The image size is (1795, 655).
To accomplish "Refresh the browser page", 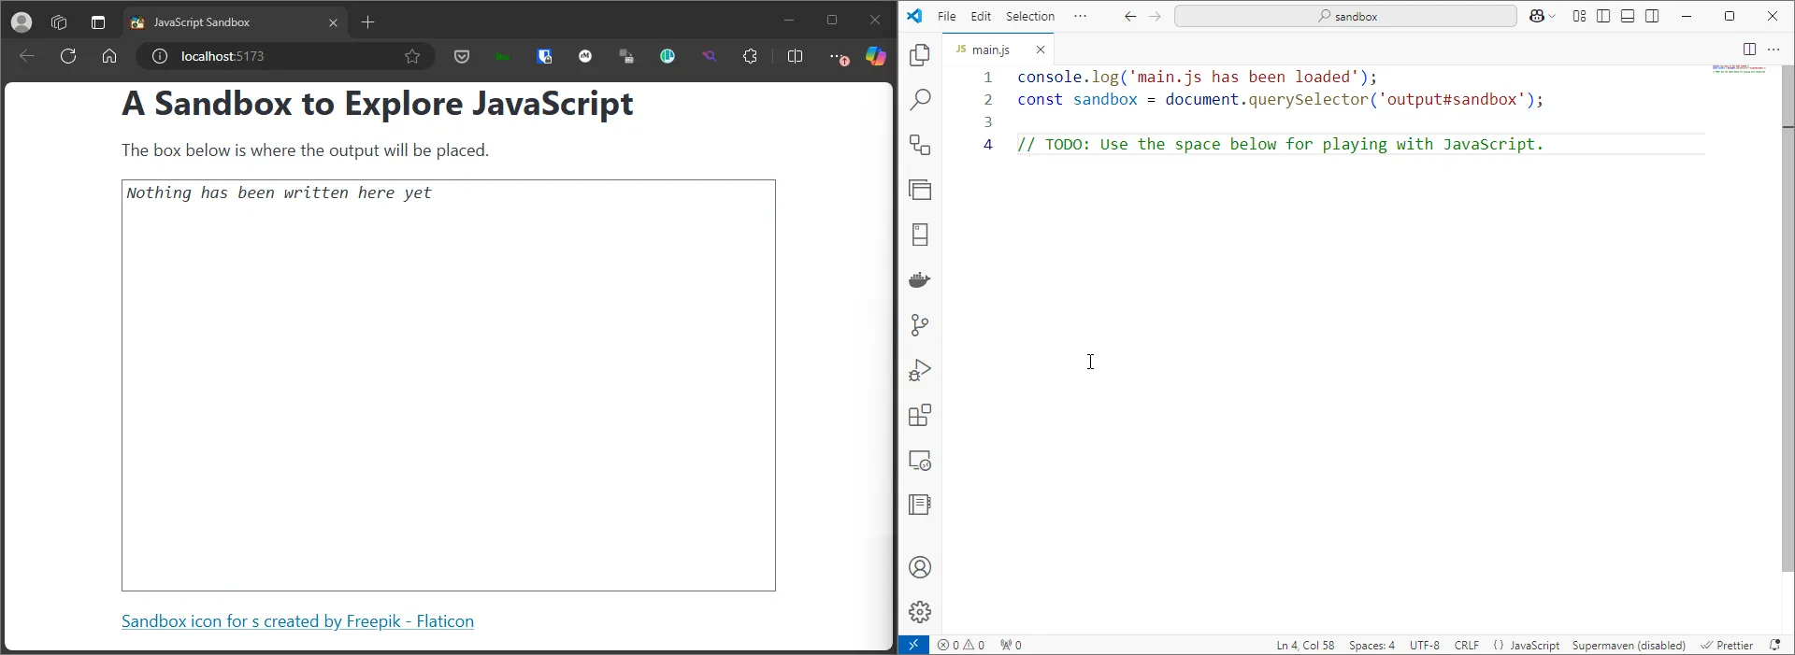I will click(x=68, y=56).
